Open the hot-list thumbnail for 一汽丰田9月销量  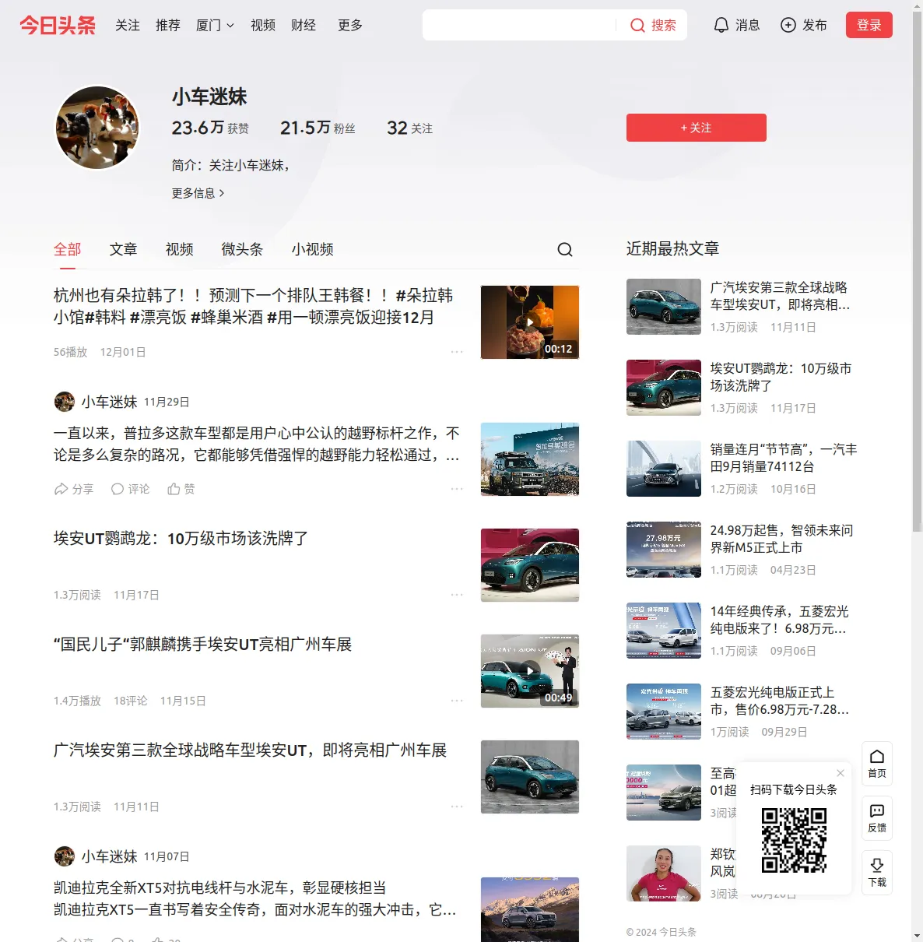[664, 469]
